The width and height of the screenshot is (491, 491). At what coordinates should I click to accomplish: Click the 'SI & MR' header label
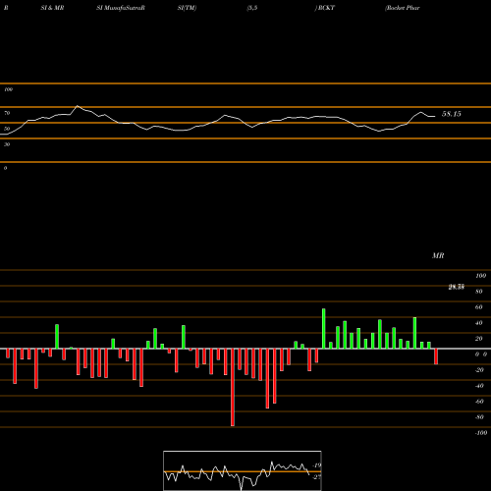point(52,8)
